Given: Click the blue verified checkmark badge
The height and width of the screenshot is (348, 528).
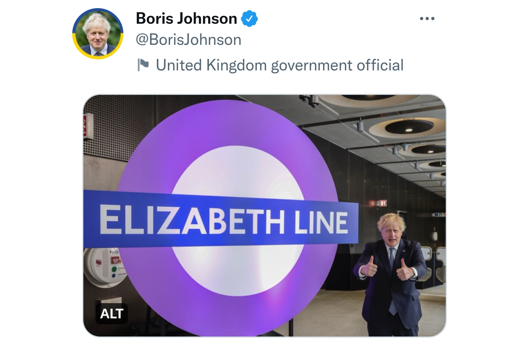Looking at the screenshot, I should tap(249, 19).
